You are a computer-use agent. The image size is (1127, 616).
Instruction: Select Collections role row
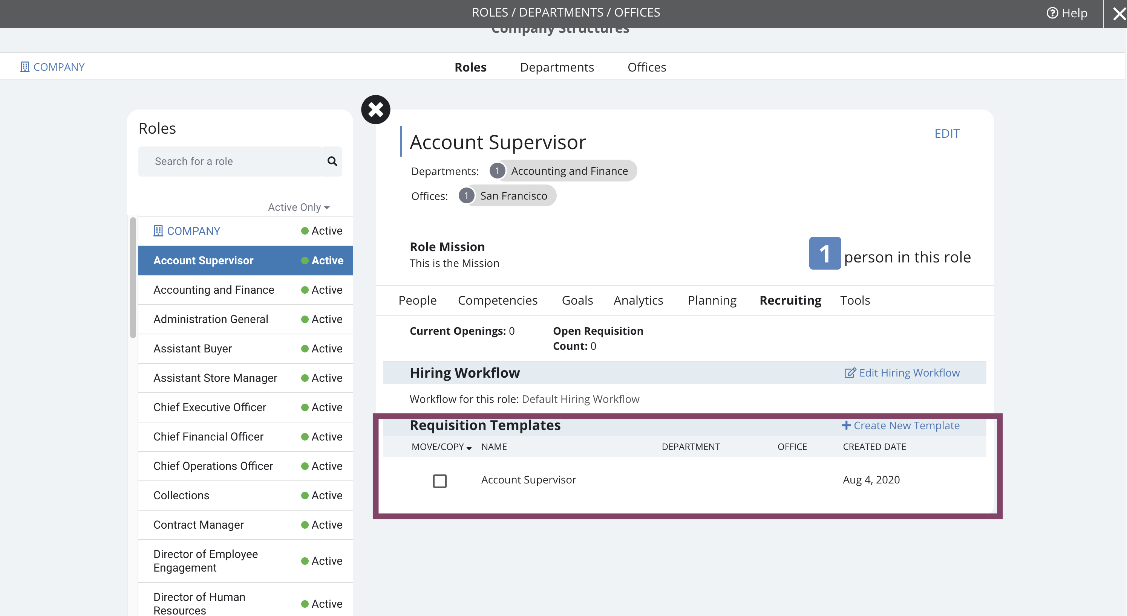click(245, 496)
